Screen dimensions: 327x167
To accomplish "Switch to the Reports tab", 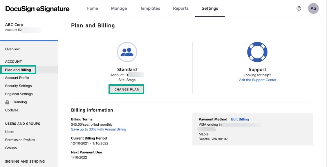I will point(180,8).
